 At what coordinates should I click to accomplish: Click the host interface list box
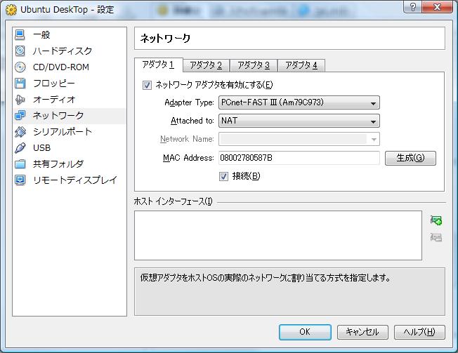pos(278,235)
